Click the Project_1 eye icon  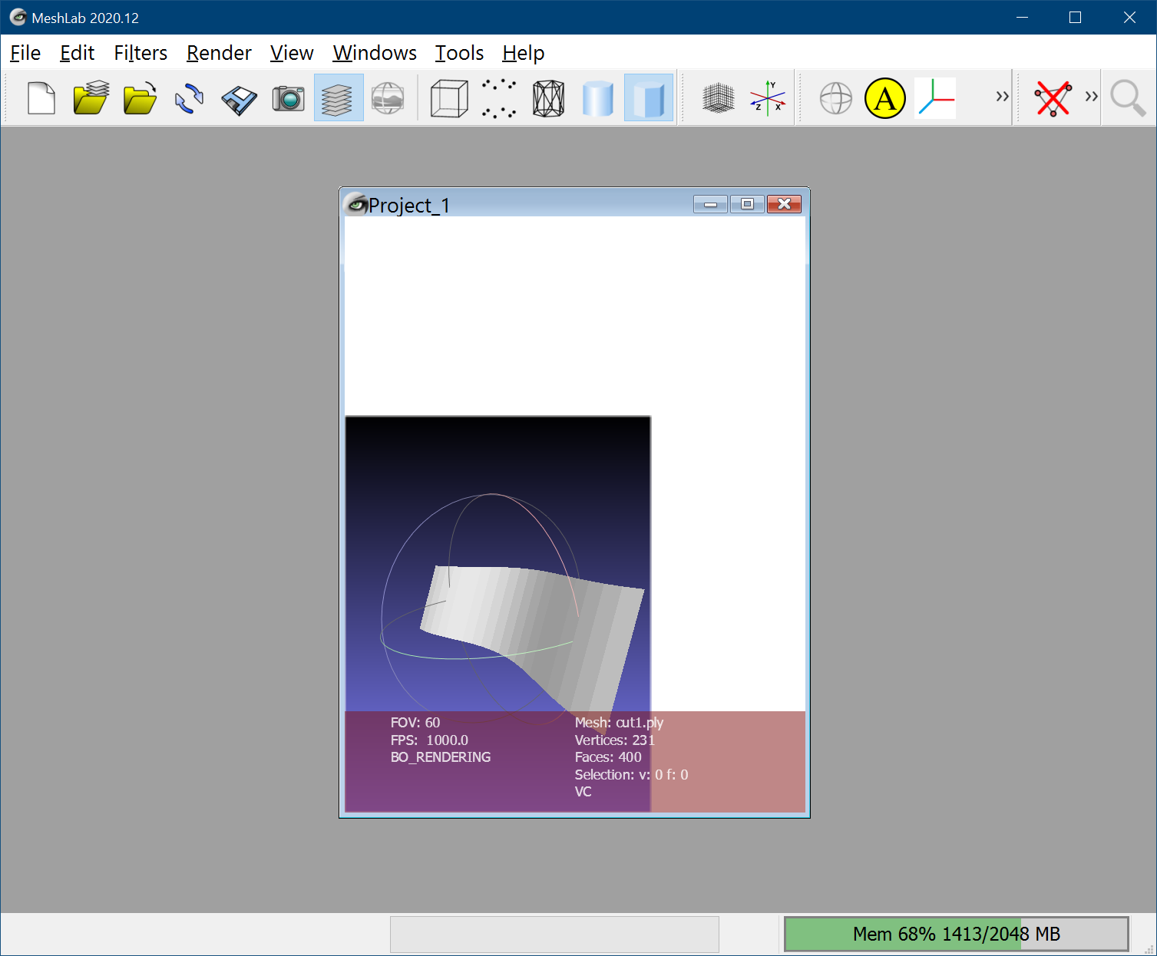coord(355,204)
